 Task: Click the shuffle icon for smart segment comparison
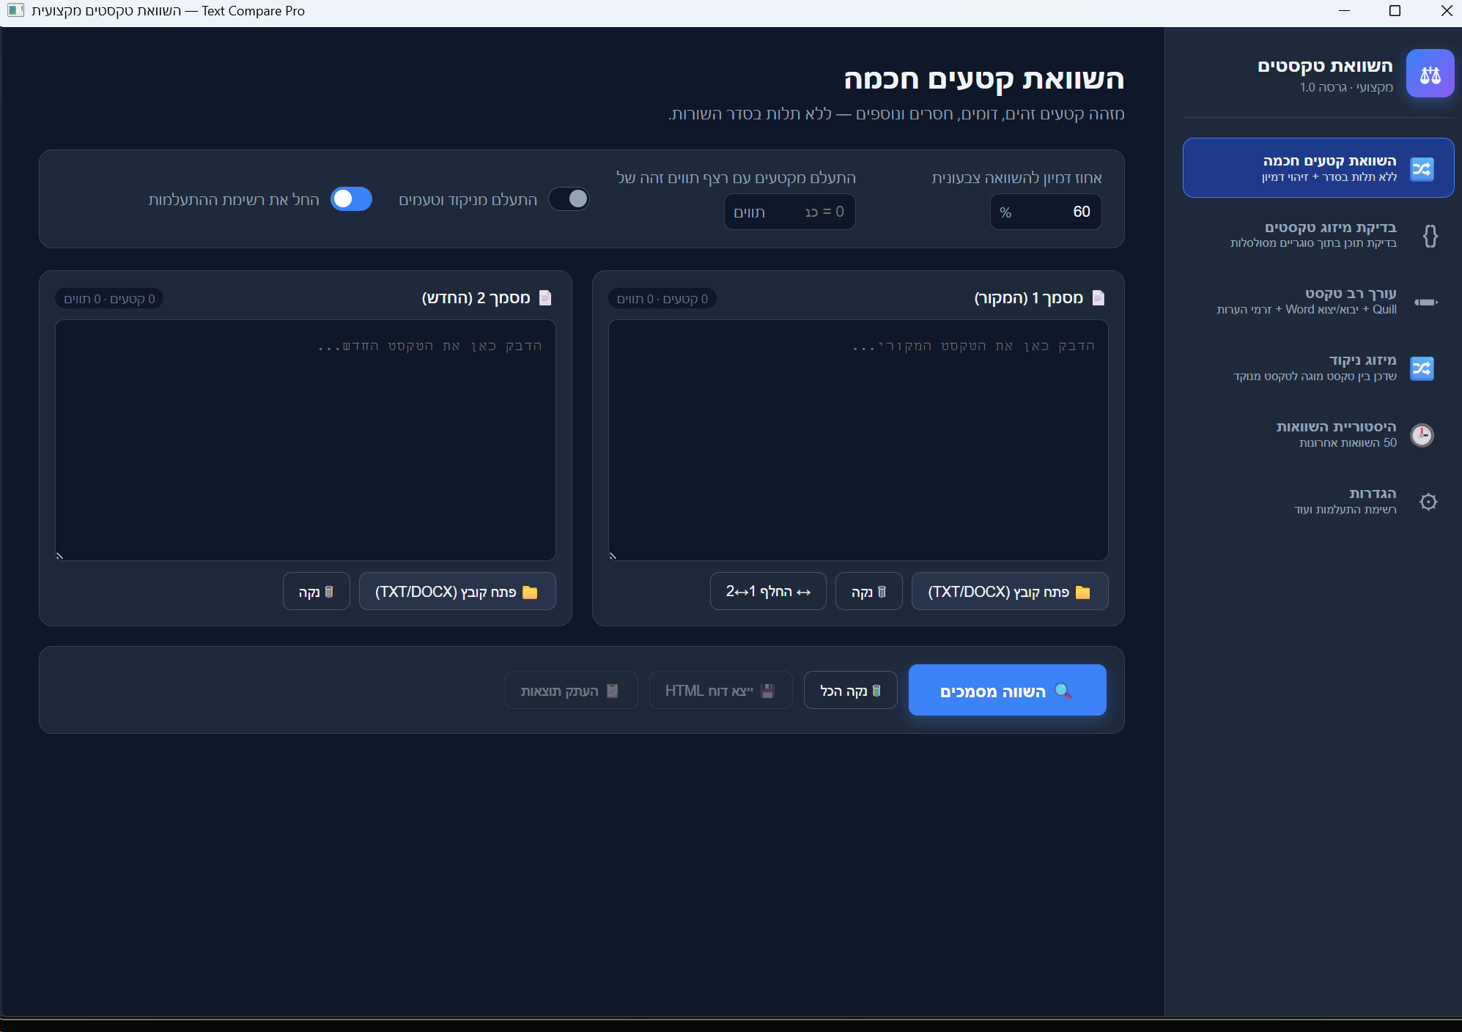tap(1422, 169)
